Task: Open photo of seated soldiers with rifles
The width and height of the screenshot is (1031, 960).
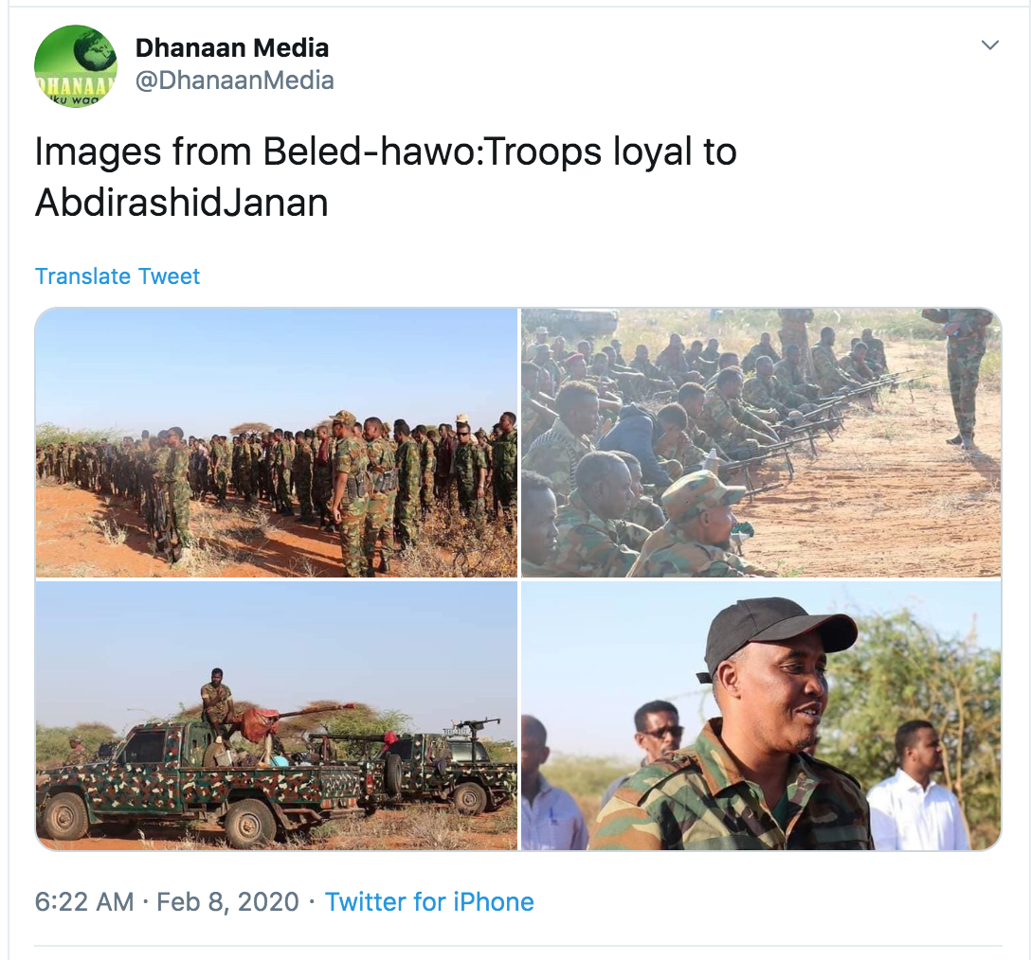Action: [x=761, y=442]
